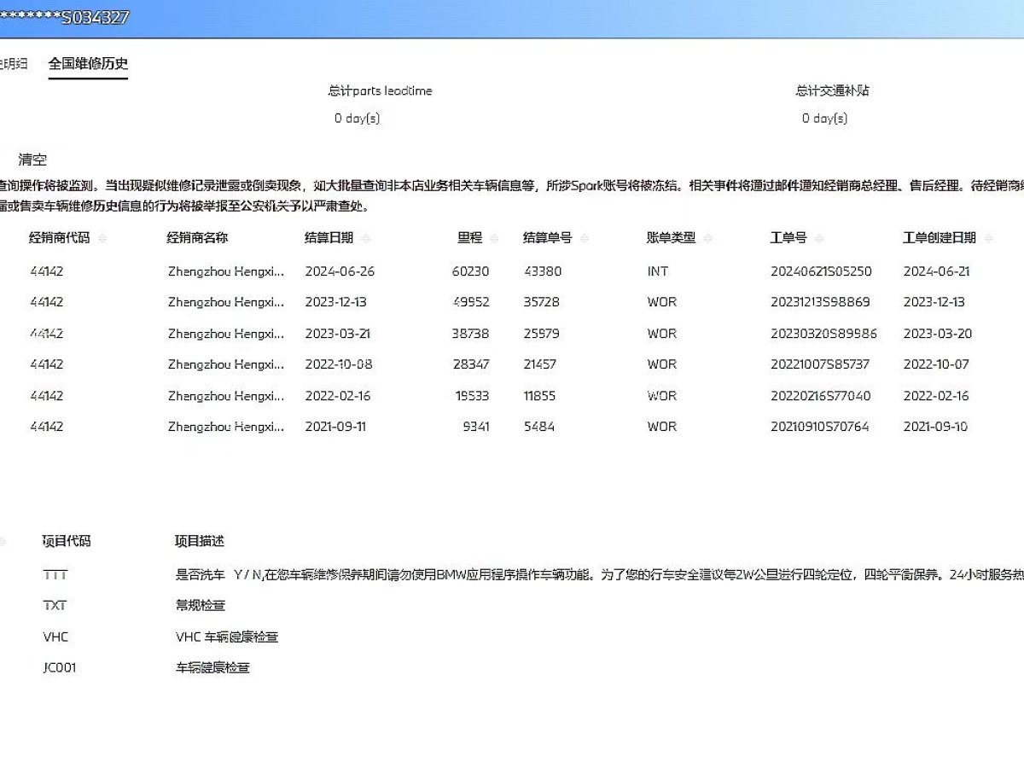The height and width of the screenshot is (768, 1024).
Task: Sort by 账单类型 using its arrow icon
Action: (708, 239)
